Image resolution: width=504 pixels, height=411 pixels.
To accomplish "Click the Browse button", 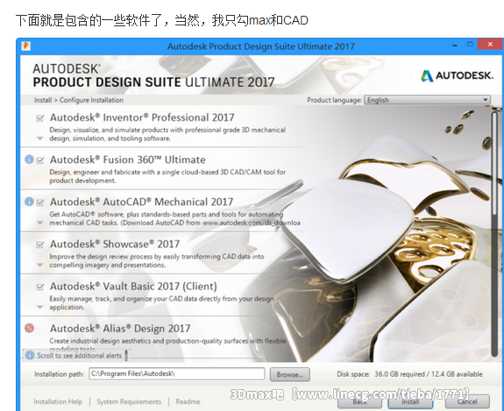I will click(x=289, y=375).
